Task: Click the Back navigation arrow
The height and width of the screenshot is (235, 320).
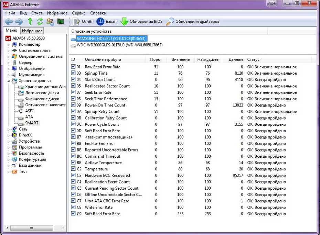Action: [9, 21]
